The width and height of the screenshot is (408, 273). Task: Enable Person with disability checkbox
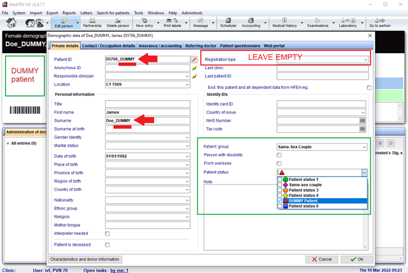279,155
